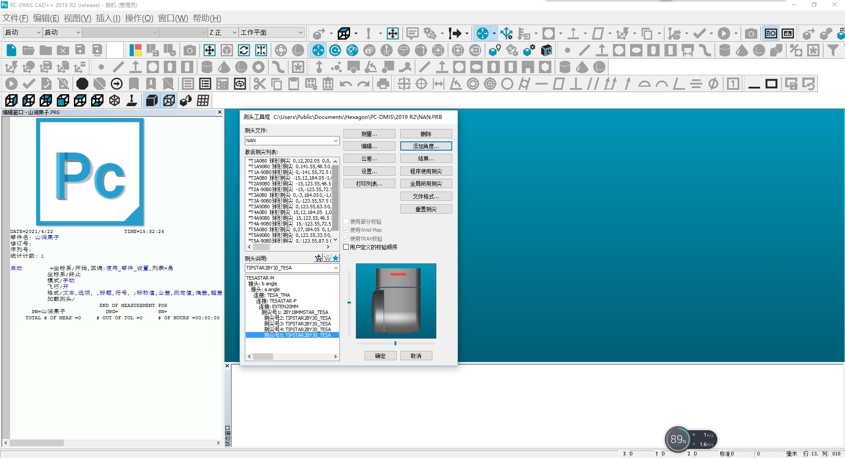Screen dimensions: 845x458
Task: Click the solid view cube icon
Action: coord(152,101)
